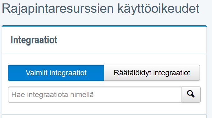
Task: Select the Valmiit integraatiot tab
Action: (56, 73)
